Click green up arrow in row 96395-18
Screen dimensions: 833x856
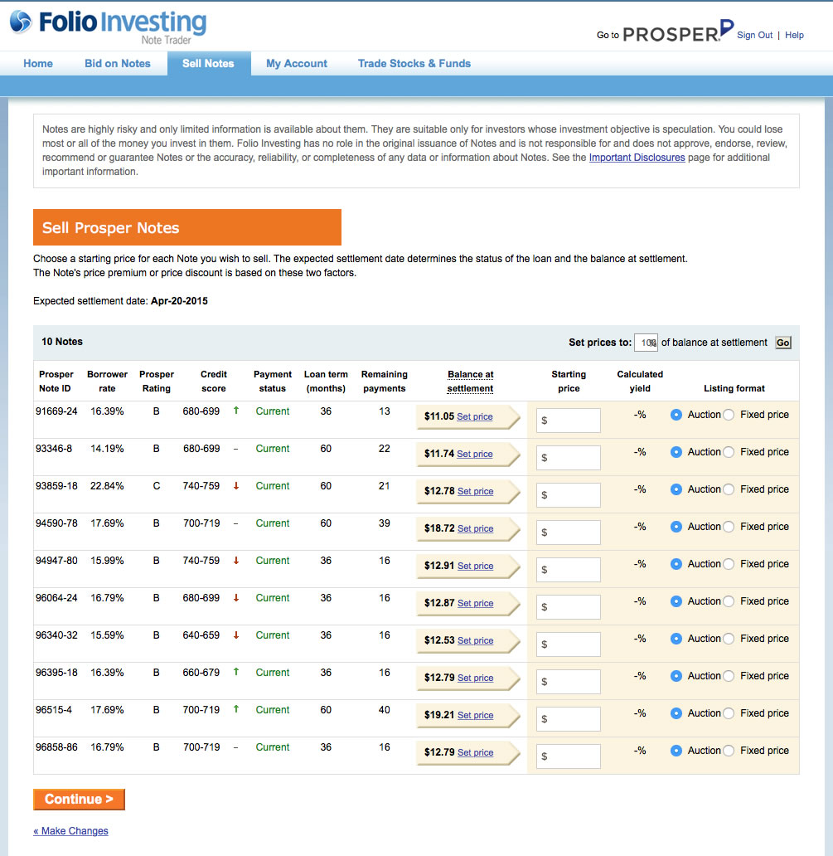(x=236, y=672)
